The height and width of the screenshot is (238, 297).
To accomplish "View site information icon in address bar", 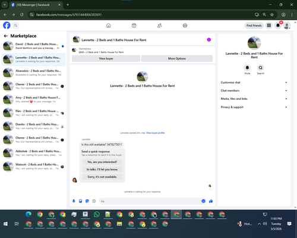I will pos(31,15).
